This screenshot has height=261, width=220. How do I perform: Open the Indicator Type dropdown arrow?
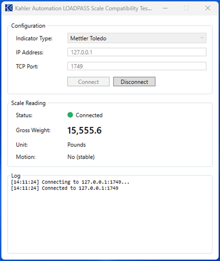click(x=202, y=38)
